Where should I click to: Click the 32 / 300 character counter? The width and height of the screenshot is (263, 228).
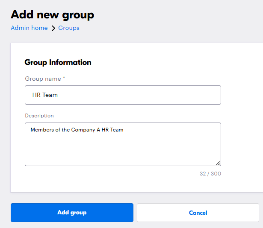coord(210,174)
